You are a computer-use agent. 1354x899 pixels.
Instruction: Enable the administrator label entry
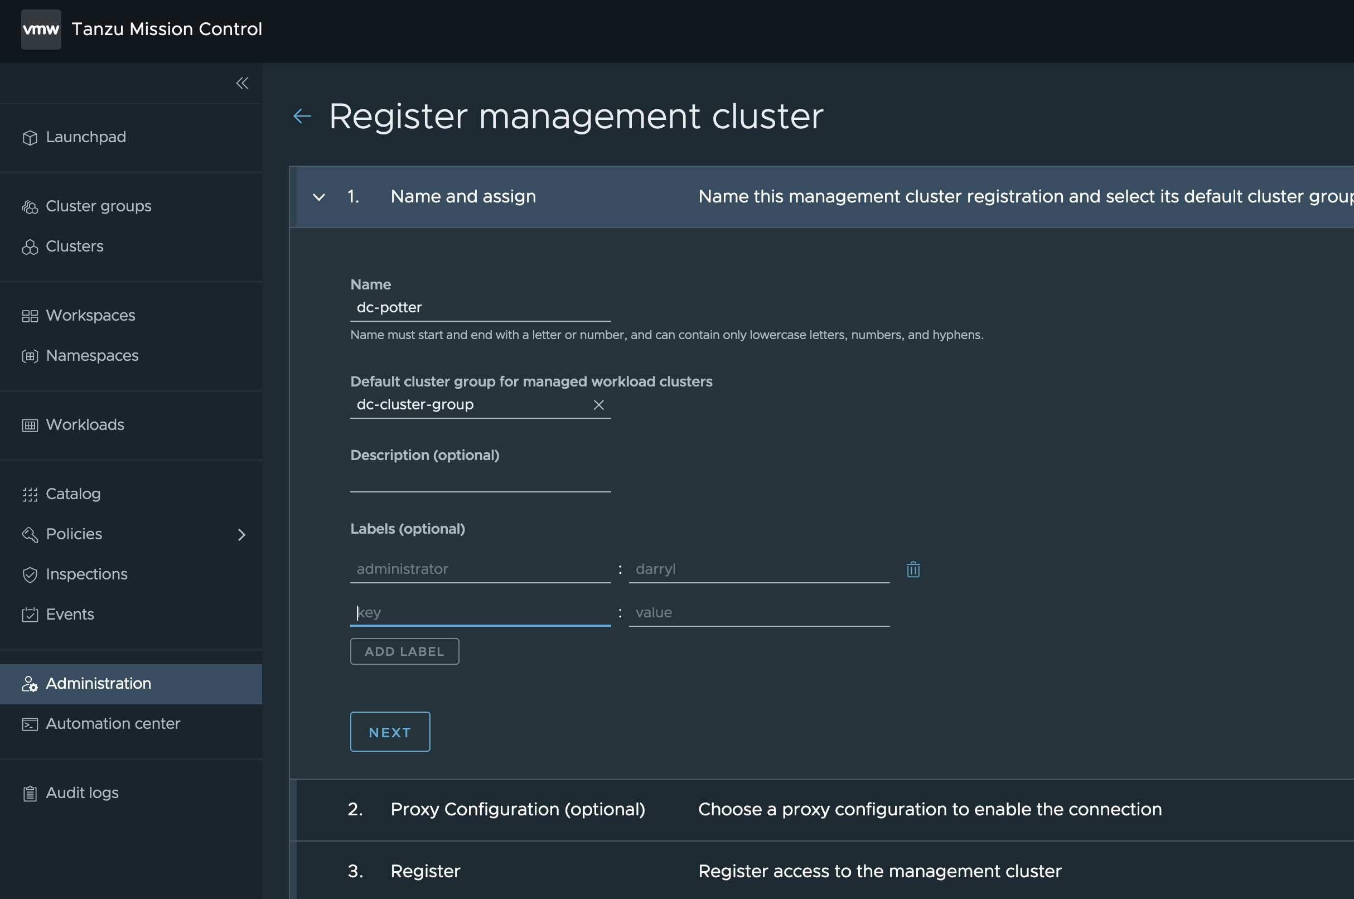click(x=480, y=568)
